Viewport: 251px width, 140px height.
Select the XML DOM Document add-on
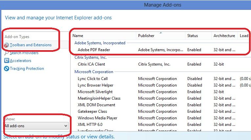(96, 105)
